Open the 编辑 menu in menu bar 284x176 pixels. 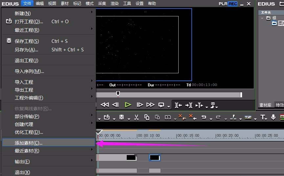coord(39,4)
